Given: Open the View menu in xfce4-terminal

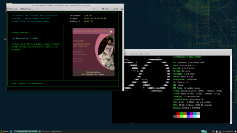Looking at the screenshot, I should click(x=126, y=54).
